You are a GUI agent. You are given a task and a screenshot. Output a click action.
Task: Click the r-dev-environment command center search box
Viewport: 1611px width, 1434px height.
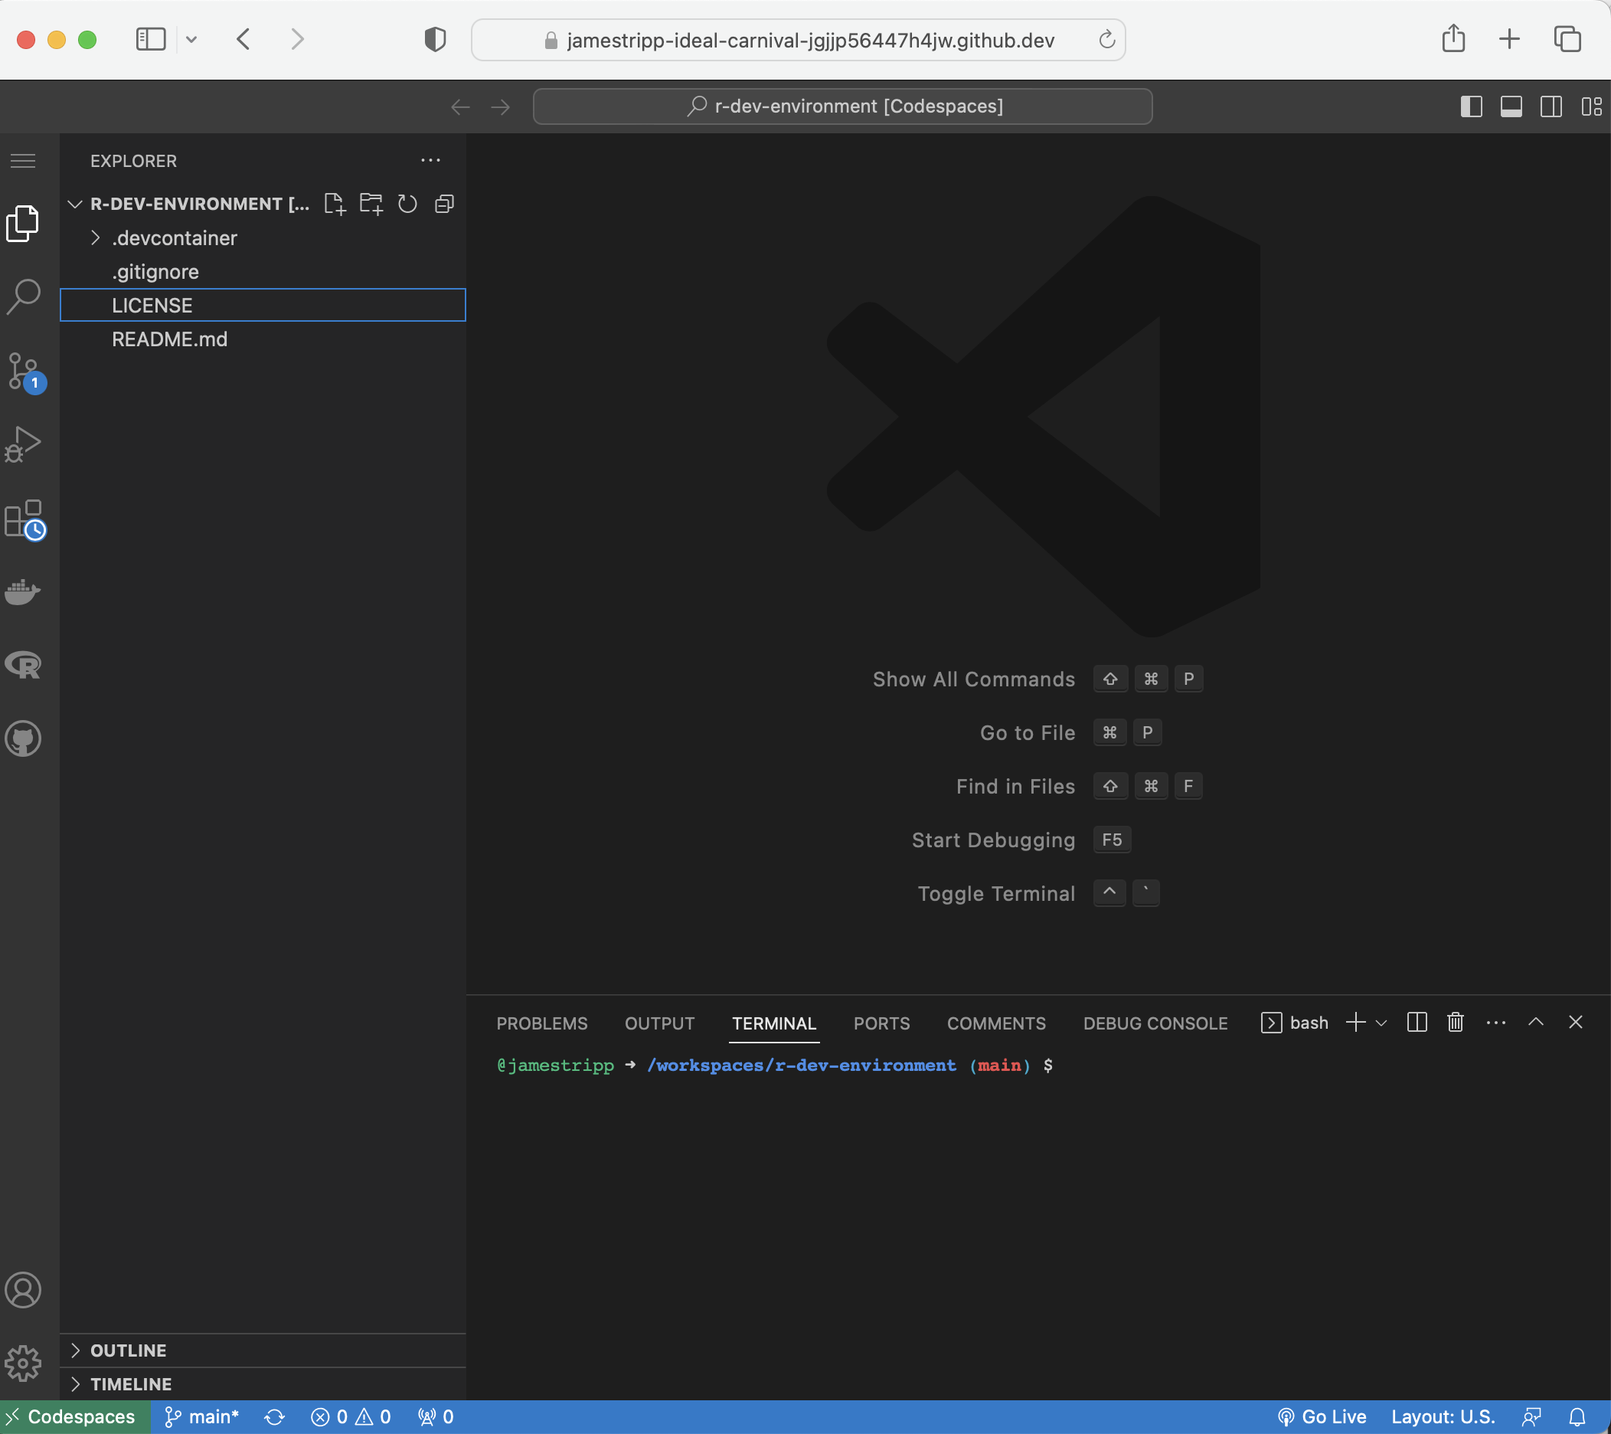[x=842, y=106]
